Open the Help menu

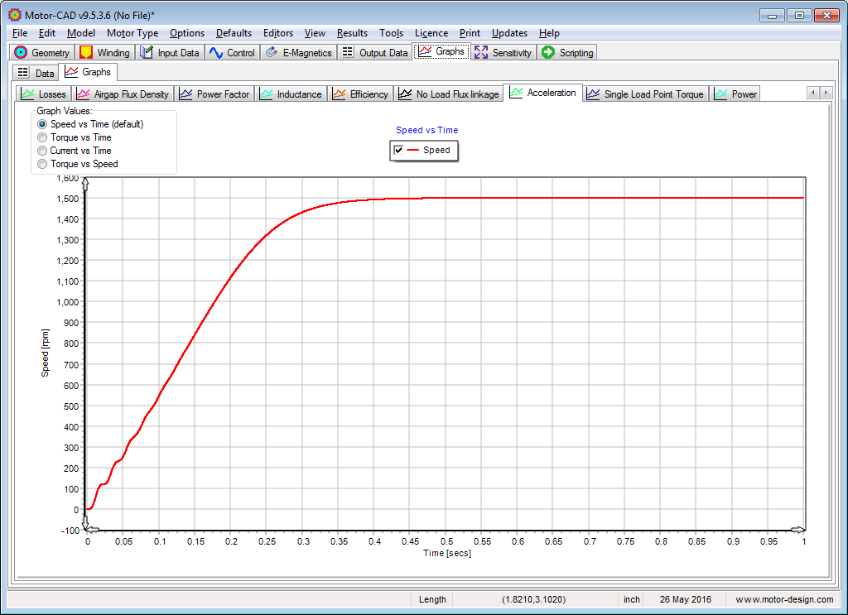point(549,33)
